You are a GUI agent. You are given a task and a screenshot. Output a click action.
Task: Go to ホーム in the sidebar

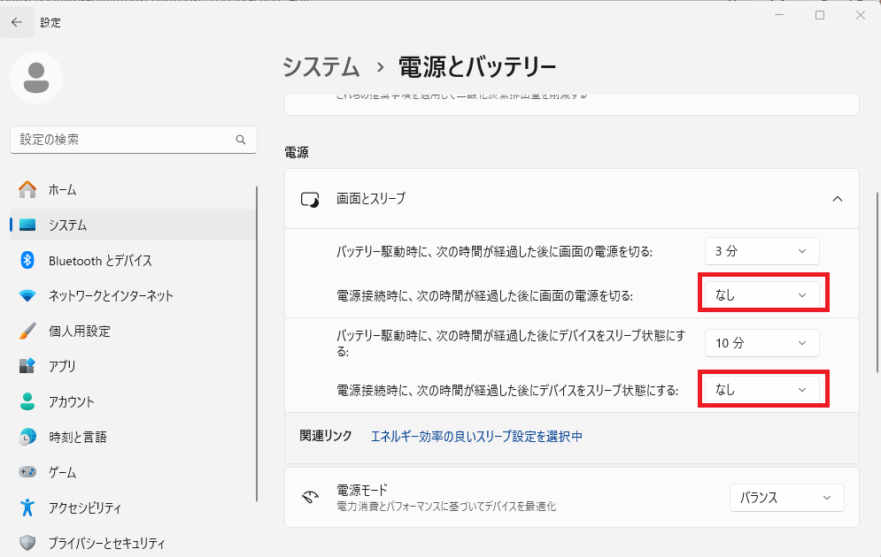tap(133, 189)
